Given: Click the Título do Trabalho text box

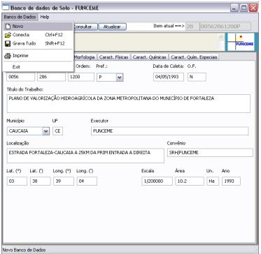Looking at the screenshot, I should click(129, 103).
